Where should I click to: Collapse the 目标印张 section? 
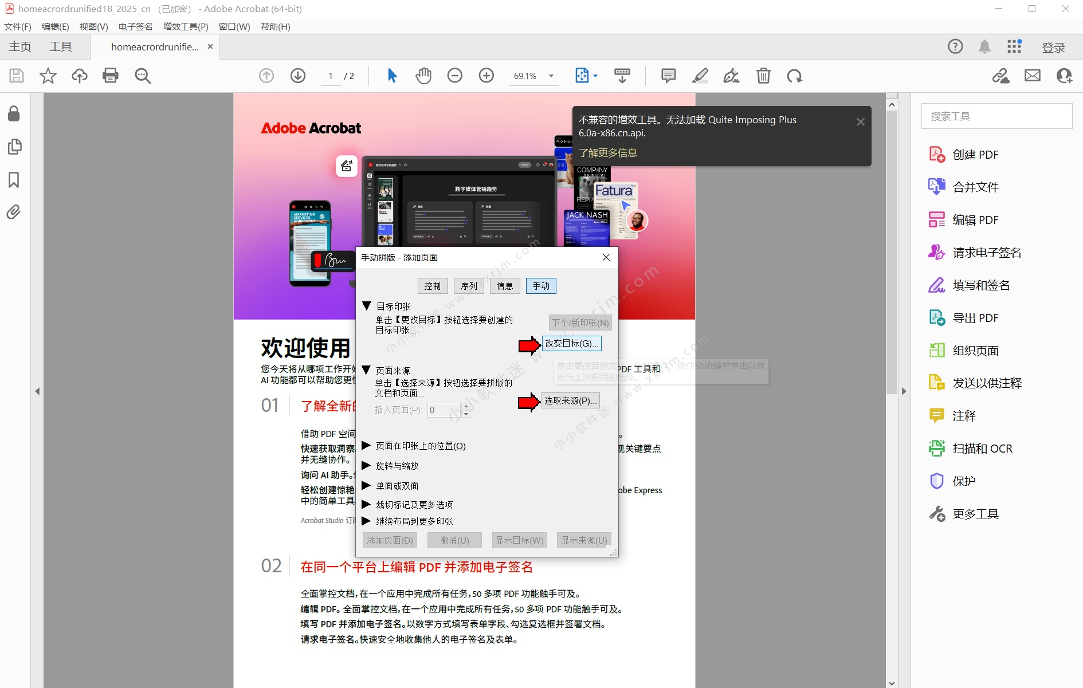367,306
